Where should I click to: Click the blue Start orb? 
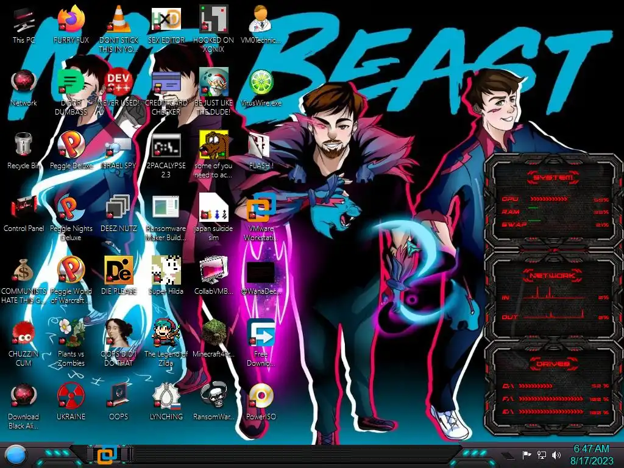pyautogui.click(x=16, y=455)
